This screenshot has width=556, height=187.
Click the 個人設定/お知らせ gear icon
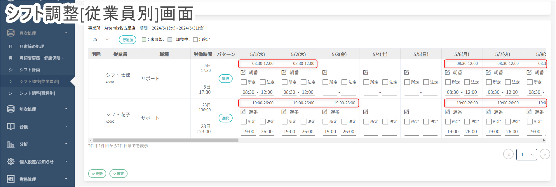(x=11, y=162)
